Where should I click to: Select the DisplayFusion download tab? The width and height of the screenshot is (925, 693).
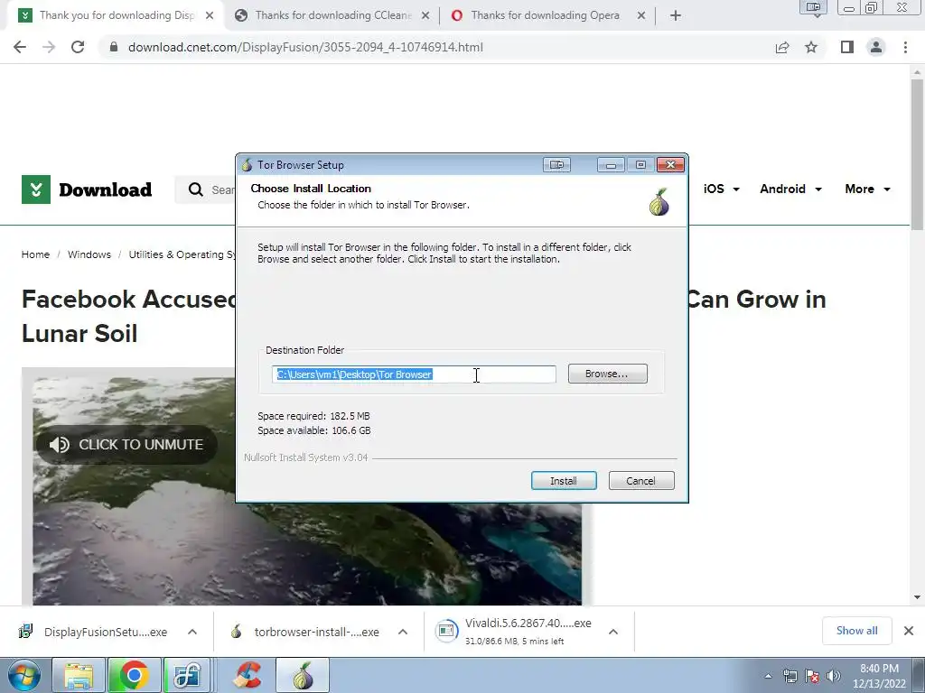coord(117,15)
